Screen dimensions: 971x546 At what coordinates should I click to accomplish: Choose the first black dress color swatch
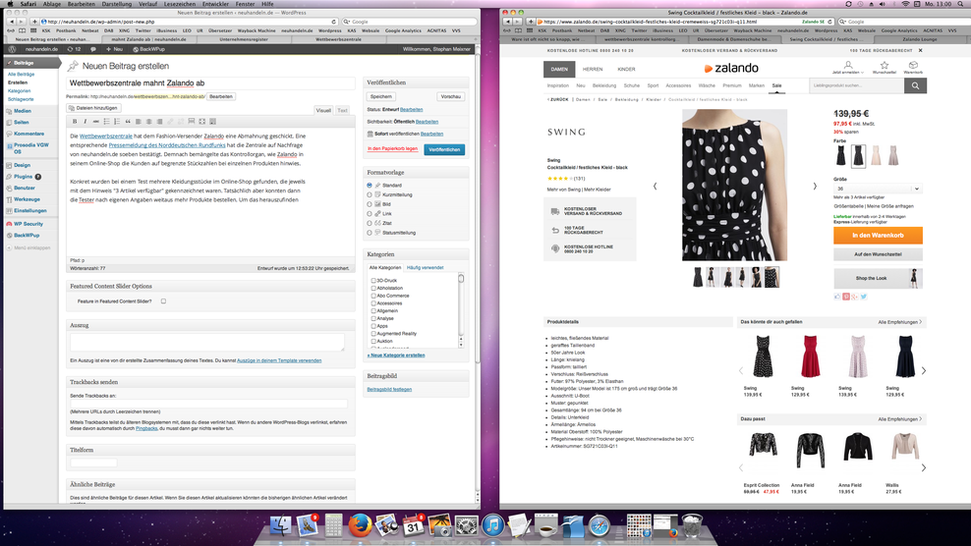tap(840, 156)
